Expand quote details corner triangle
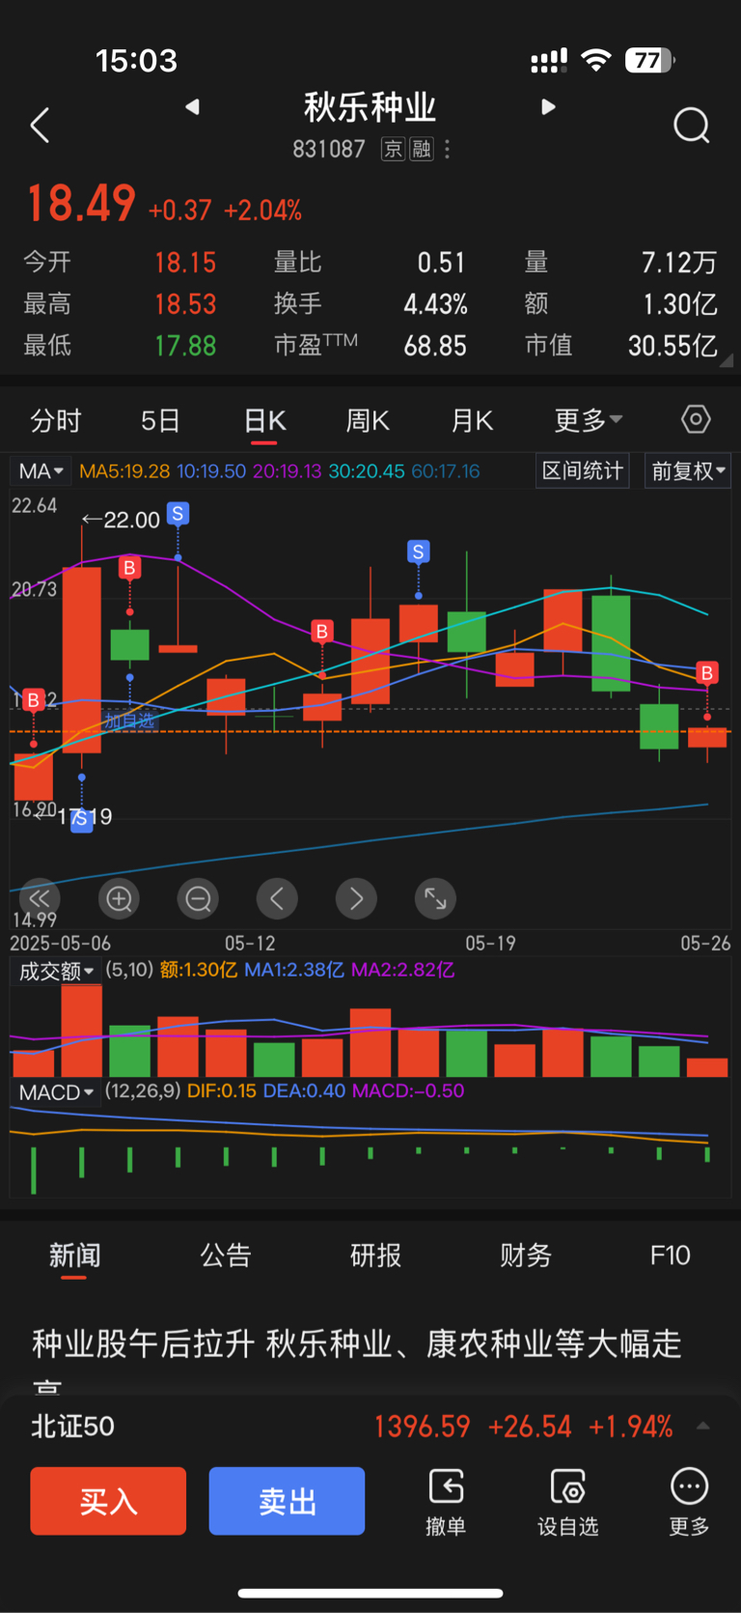The width and height of the screenshot is (741, 1613). (x=727, y=360)
